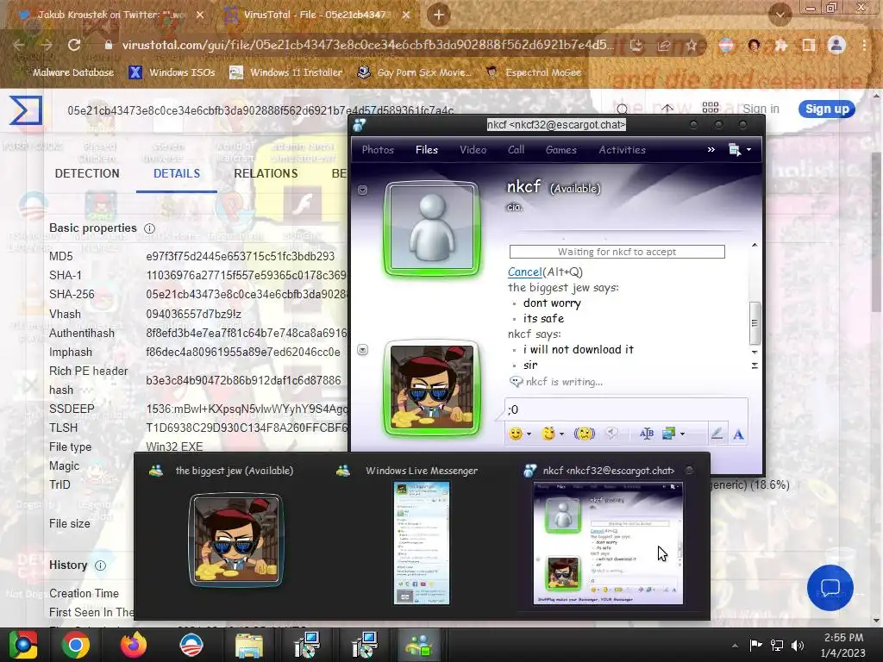Viewport: 883px width, 662px height.
Task: Open Basic properties info icon
Action: pos(149,228)
